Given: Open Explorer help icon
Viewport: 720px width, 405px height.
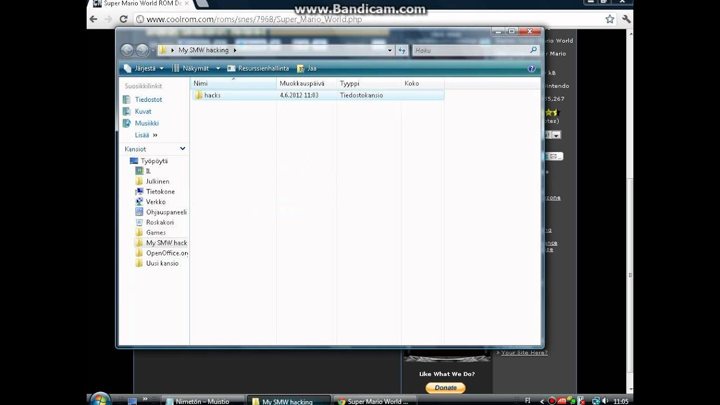Looking at the screenshot, I should (x=532, y=69).
